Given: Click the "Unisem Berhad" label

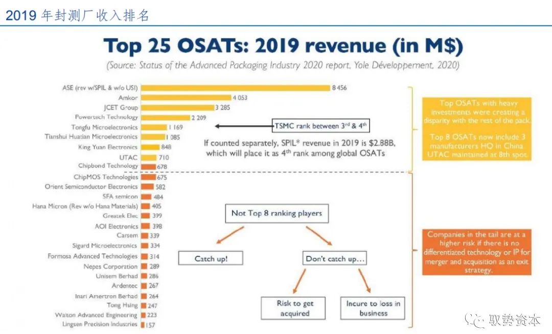Looking at the screenshot, I should (117, 276).
